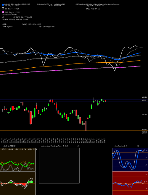
Task: Click the magenta 200 Day legend swatch
Action: coord(3,12)
